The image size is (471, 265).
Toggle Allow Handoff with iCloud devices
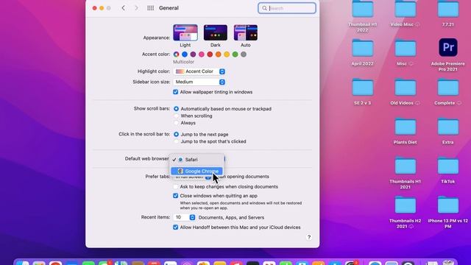(x=175, y=227)
